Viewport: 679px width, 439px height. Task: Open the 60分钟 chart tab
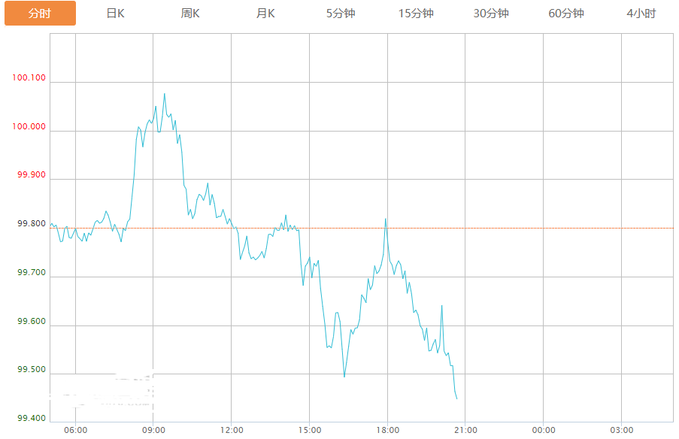(x=566, y=14)
